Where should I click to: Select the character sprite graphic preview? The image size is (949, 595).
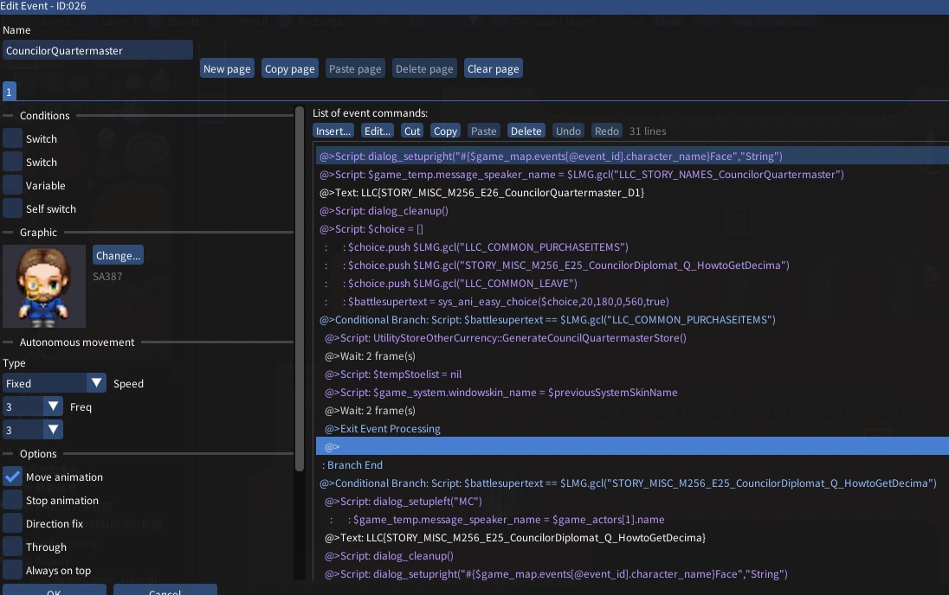tap(44, 286)
